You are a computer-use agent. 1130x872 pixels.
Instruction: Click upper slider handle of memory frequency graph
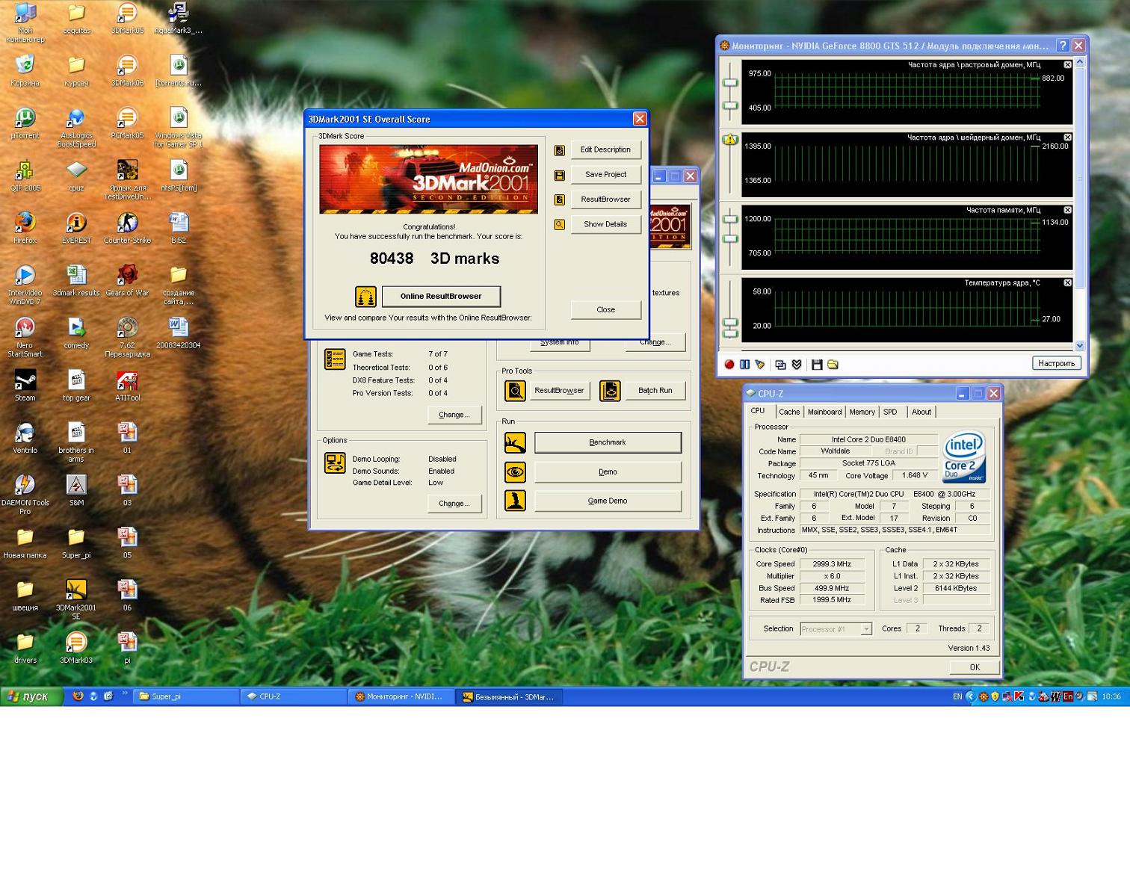point(730,219)
